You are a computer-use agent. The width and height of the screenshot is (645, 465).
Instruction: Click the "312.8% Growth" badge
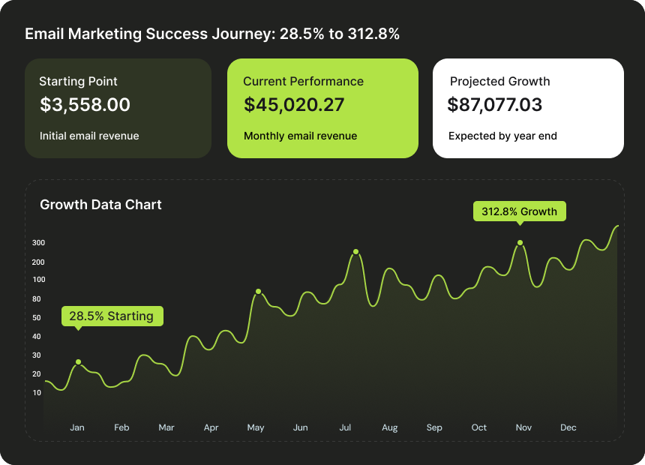click(520, 211)
